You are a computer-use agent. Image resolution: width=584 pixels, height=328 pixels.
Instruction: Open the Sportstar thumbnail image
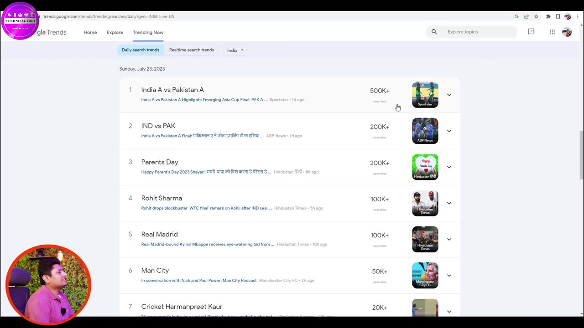coord(425,95)
